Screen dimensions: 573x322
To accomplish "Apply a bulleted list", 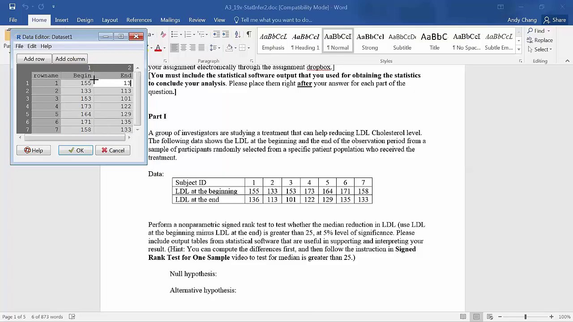I will coord(174,34).
